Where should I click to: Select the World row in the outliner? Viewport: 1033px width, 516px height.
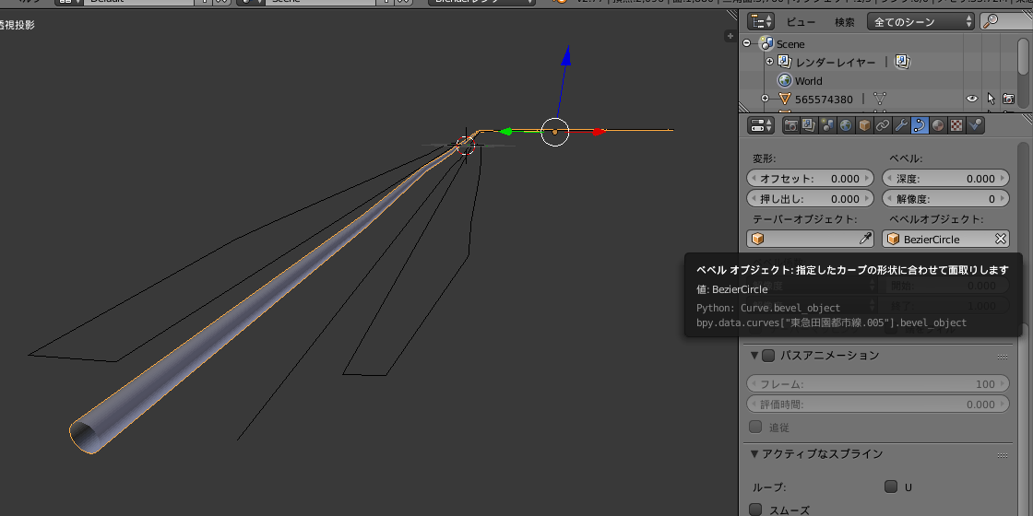[808, 81]
